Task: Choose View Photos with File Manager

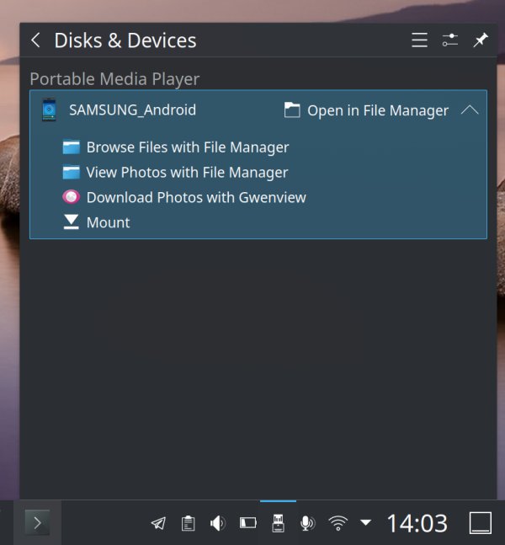Action: (x=188, y=173)
